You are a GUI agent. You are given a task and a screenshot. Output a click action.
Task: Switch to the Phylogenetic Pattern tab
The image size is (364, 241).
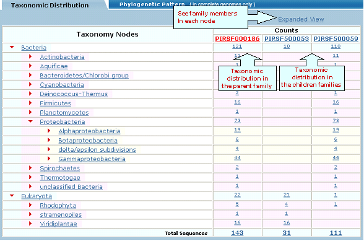152,4
